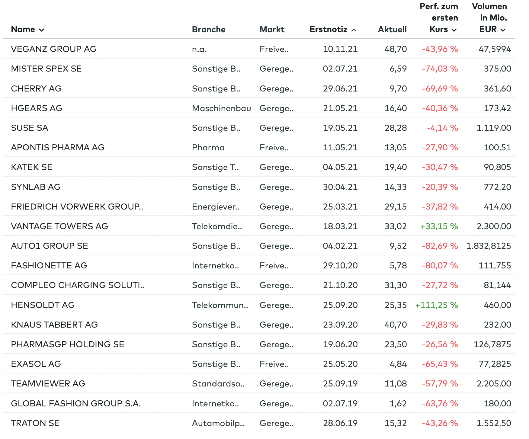Open the AUTO1 GROUP SE entry
This screenshot has width=529, height=439.
pos(50,246)
